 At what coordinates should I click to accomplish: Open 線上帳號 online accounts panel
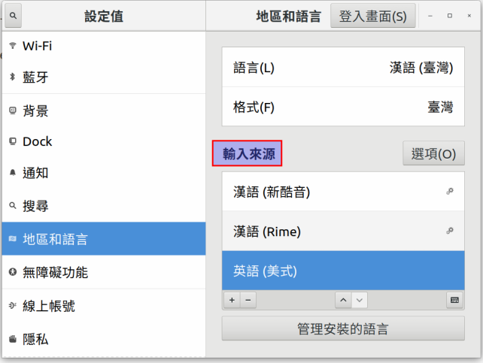(104, 306)
